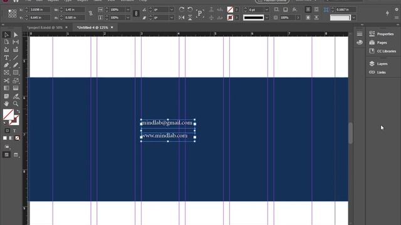The height and width of the screenshot is (225, 401).
Task: Select the Gradient Feather tool
Action: (16, 88)
